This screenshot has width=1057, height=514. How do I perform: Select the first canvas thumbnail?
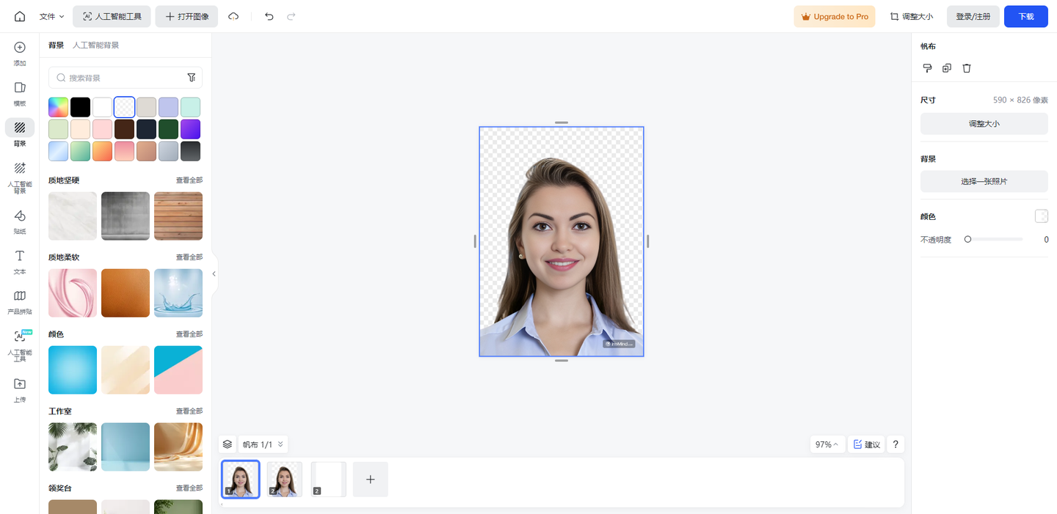click(241, 480)
